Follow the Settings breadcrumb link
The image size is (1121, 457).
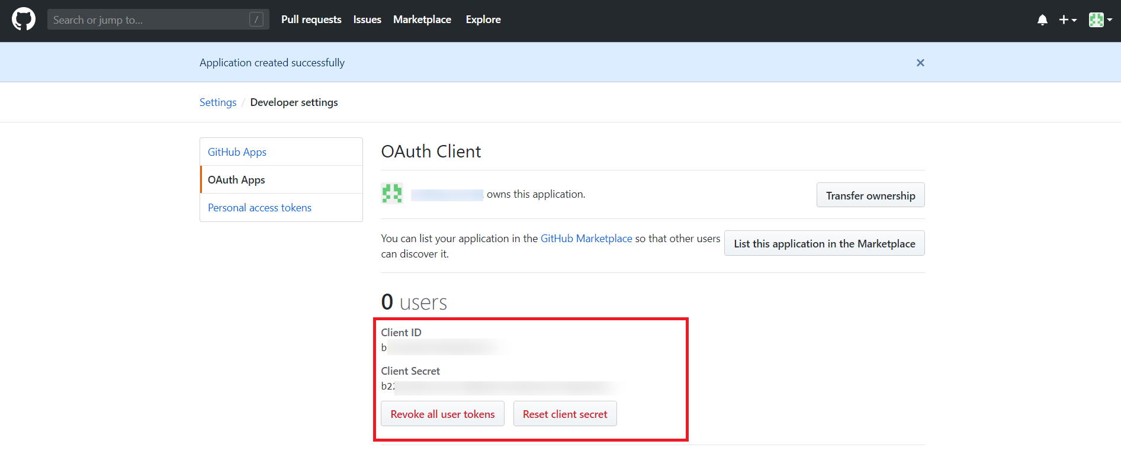(x=218, y=102)
